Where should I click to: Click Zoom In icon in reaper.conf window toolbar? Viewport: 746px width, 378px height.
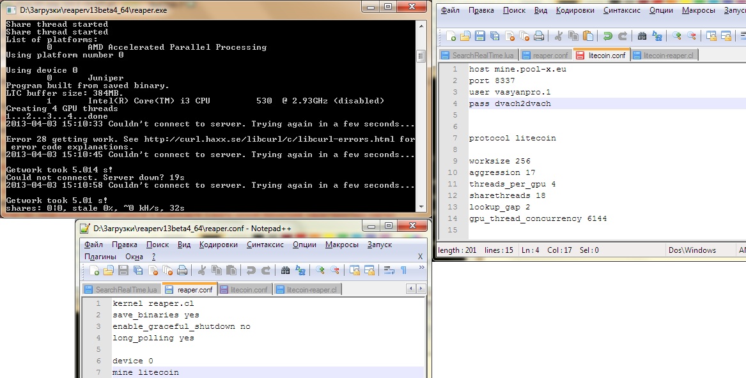tap(320, 270)
